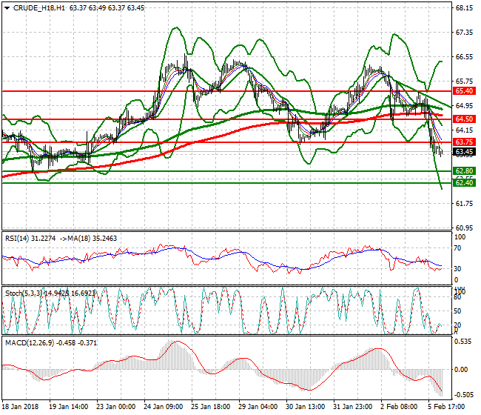
Task: Click the 61.75 price scale value
Action: (464, 204)
